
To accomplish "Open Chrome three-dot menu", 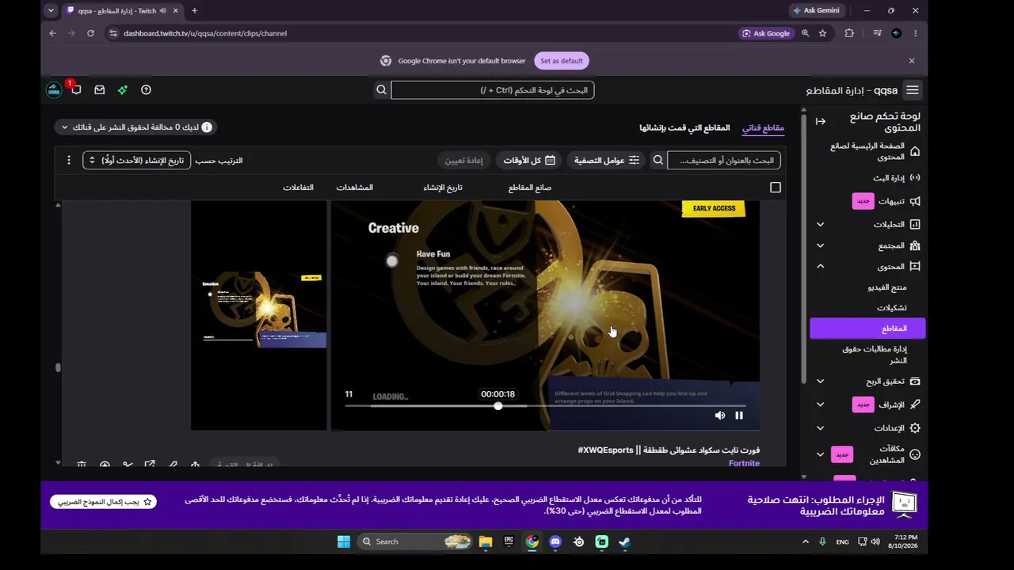I will pos(915,33).
